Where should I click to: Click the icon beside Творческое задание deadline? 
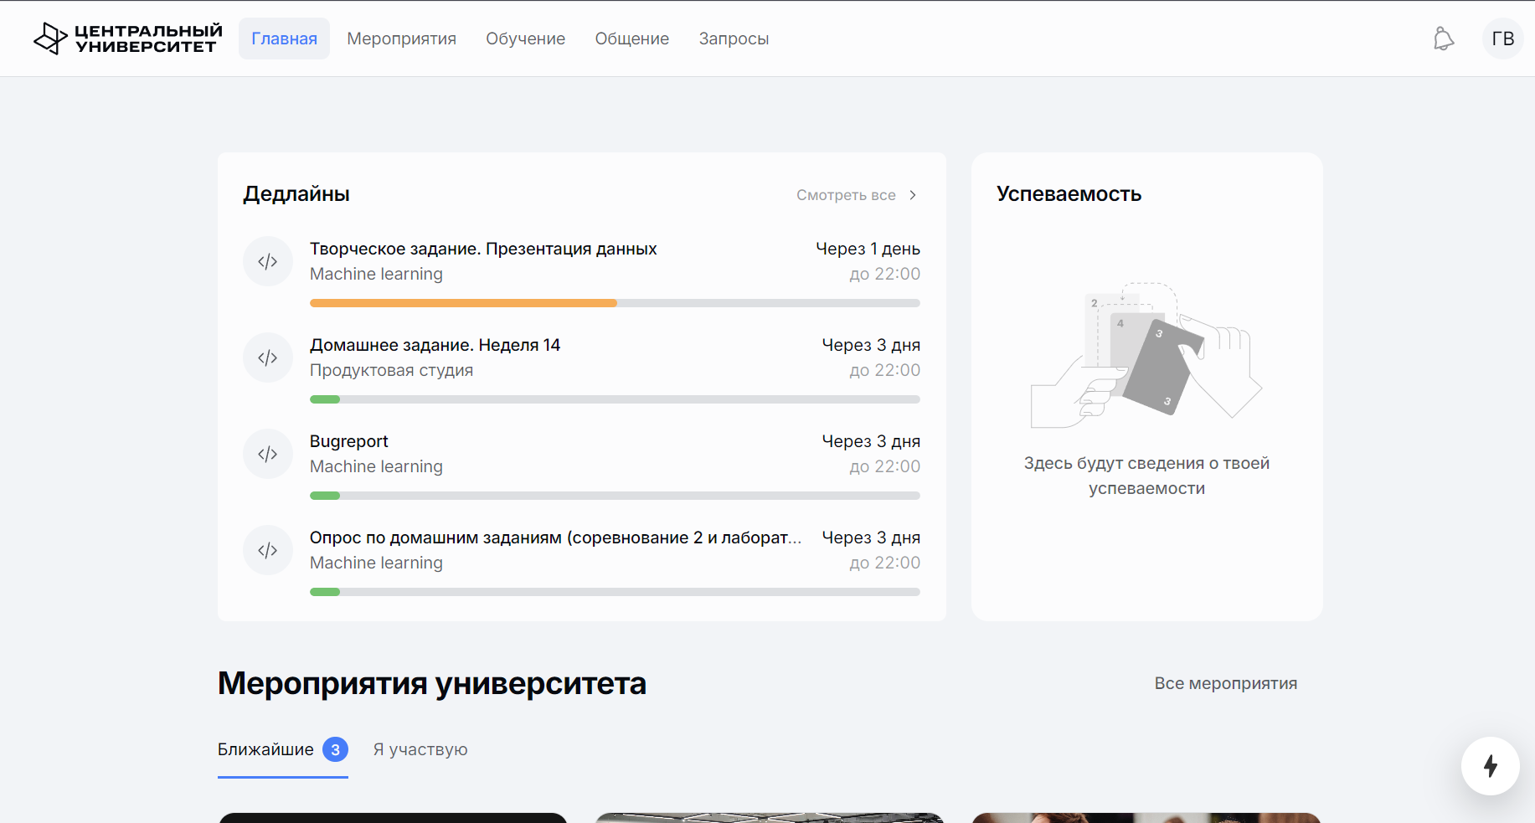[x=268, y=261]
